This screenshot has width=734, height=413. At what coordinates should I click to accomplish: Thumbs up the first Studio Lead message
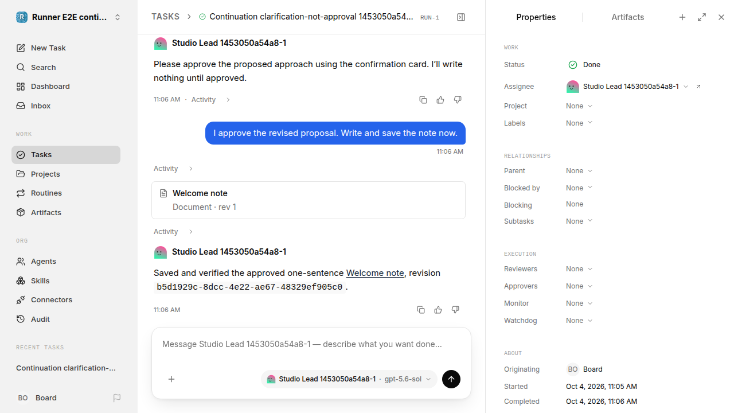440,100
